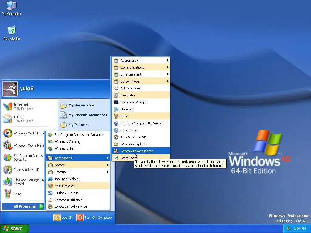Click the Tour Windows XP icon in left pane
311x233 pixels.
[x=8, y=170]
